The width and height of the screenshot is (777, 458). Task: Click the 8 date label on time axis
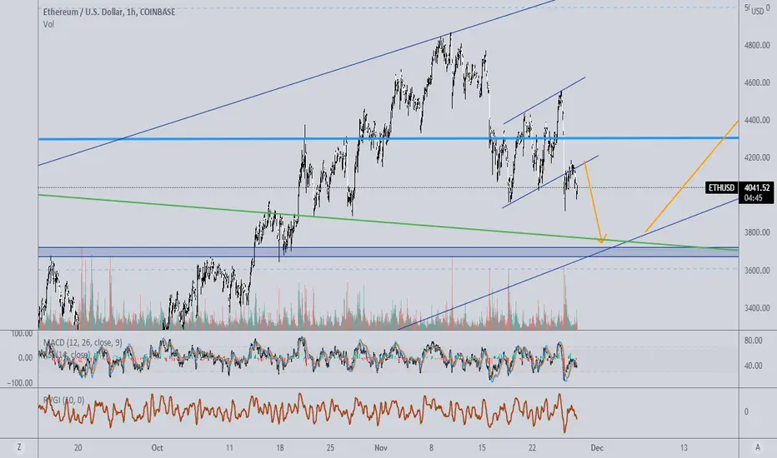coord(431,448)
